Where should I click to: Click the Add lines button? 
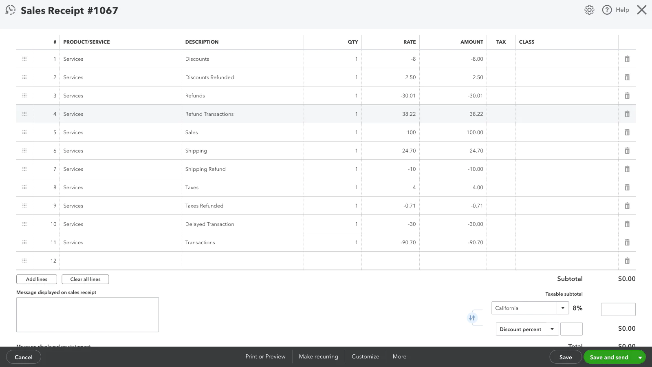[37, 279]
